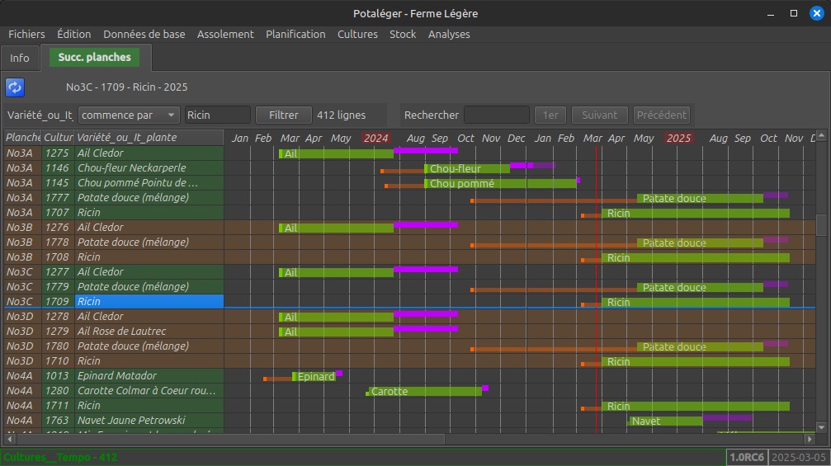Focus the Rechercher text field
This screenshot has height=466, width=831.
[x=496, y=115]
